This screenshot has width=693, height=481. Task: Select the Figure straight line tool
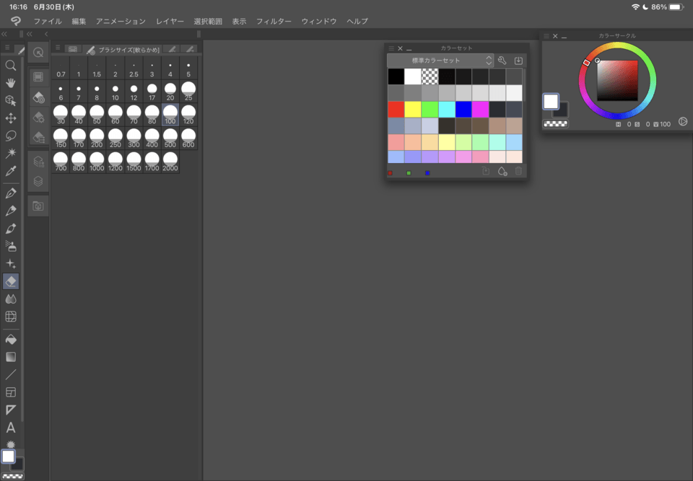pos(11,374)
